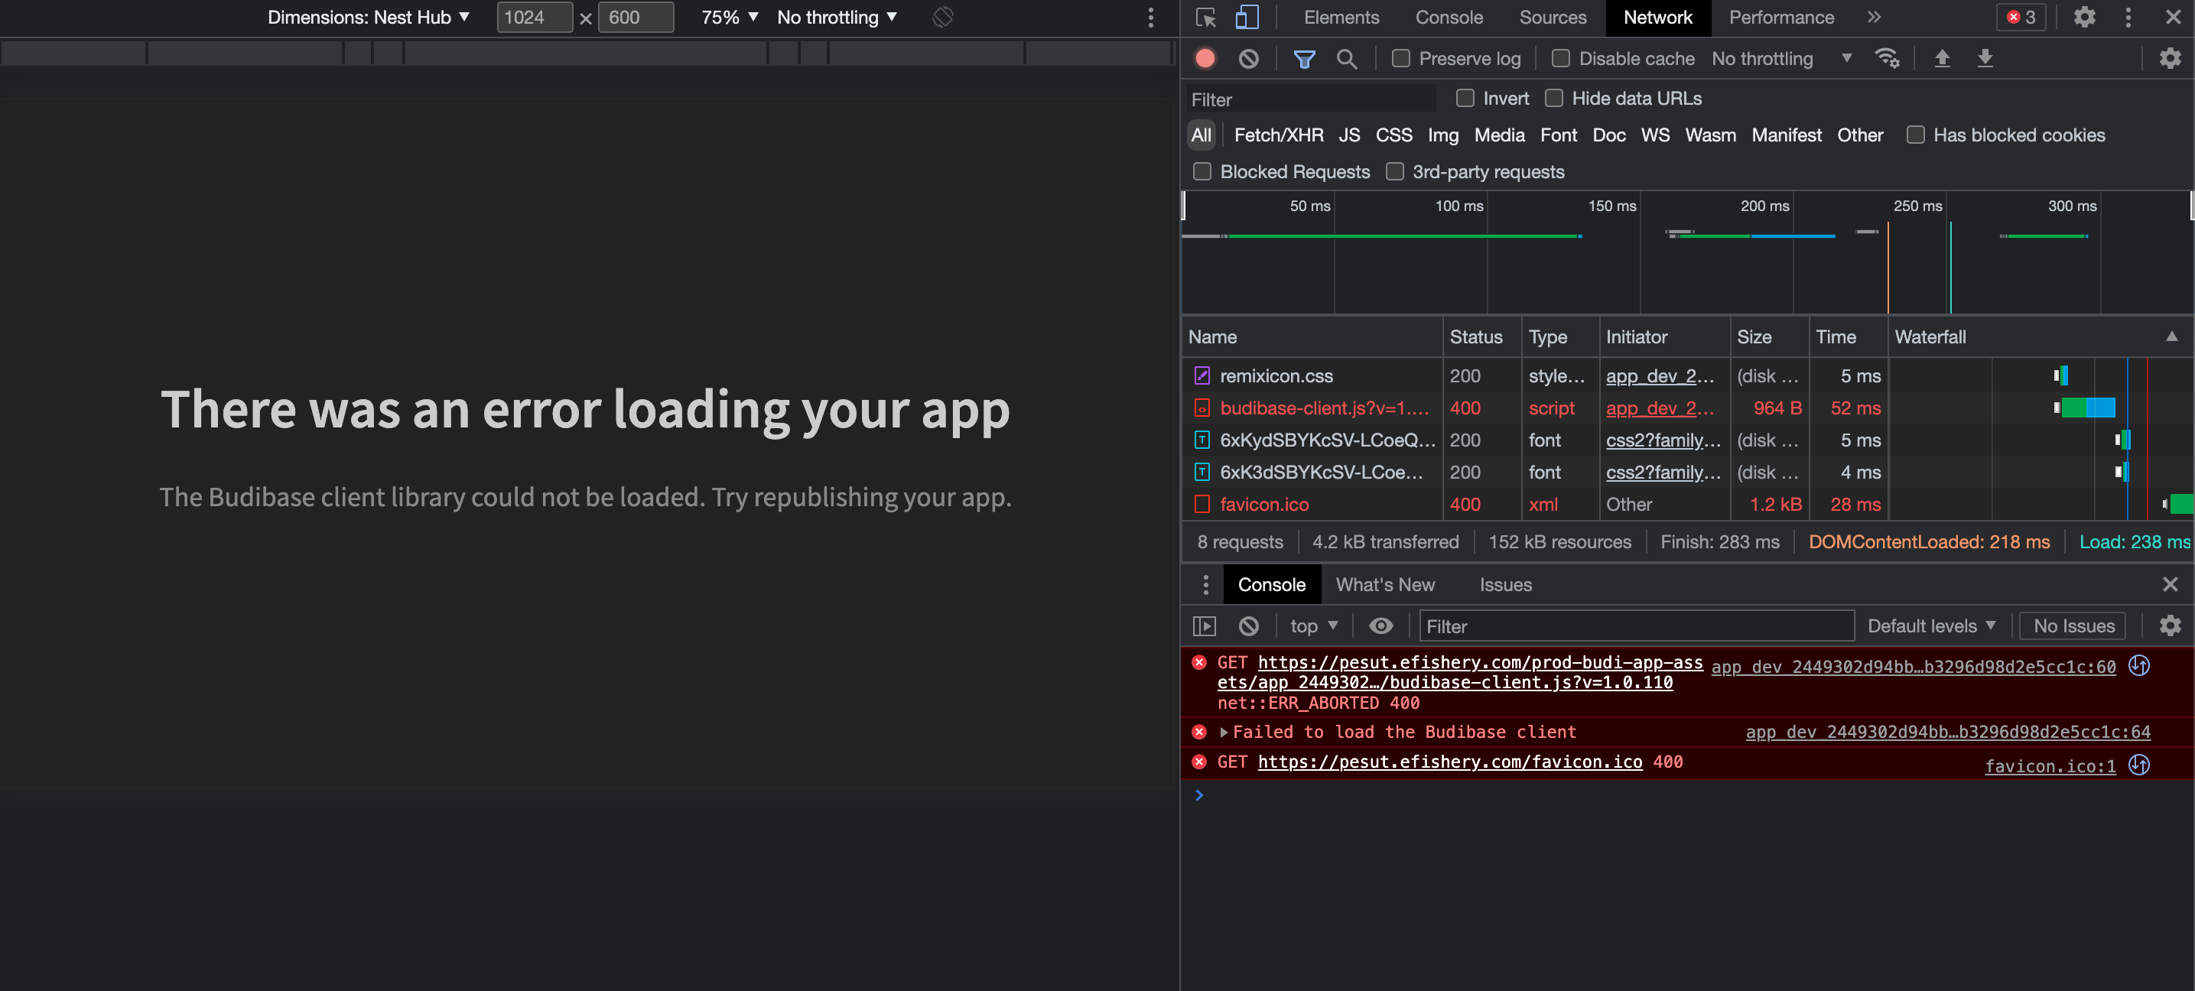Stop recording network log with red button
Viewport: 2195px width, 991px height.
(x=1205, y=58)
